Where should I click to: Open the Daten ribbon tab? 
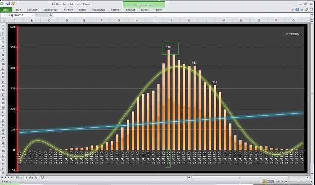[82, 10]
